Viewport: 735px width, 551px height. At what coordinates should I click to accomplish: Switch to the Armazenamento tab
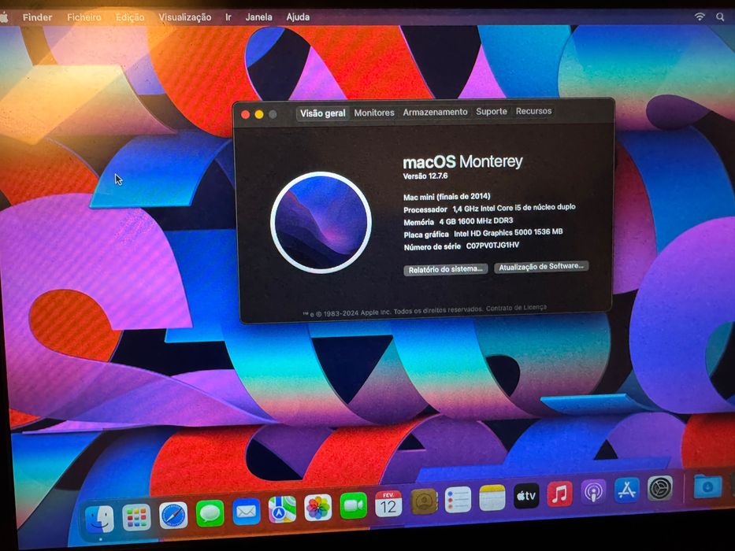(x=435, y=112)
